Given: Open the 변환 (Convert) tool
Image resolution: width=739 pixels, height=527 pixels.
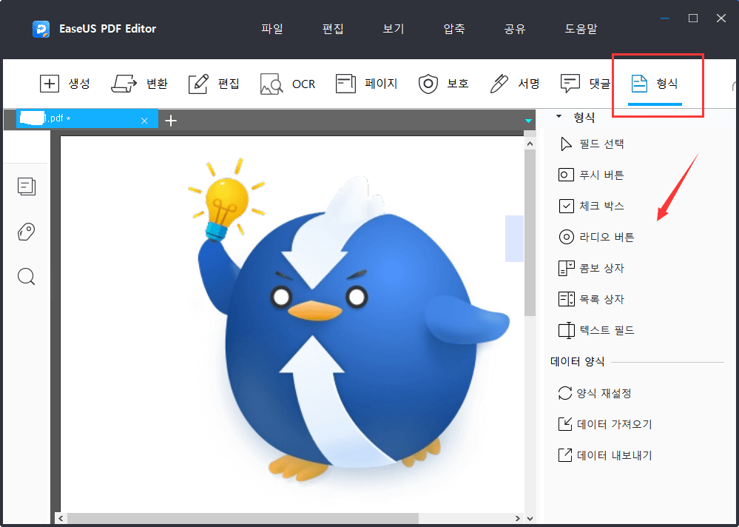Looking at the screenshot, I should pyautogui.click(x=140, y=84).
